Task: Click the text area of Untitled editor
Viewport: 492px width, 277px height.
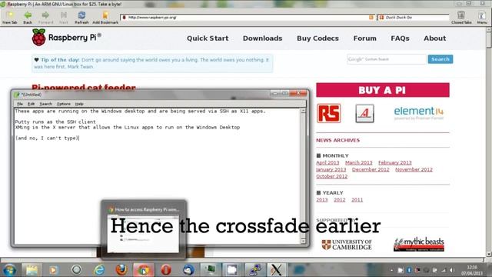Action: point(157,176)
